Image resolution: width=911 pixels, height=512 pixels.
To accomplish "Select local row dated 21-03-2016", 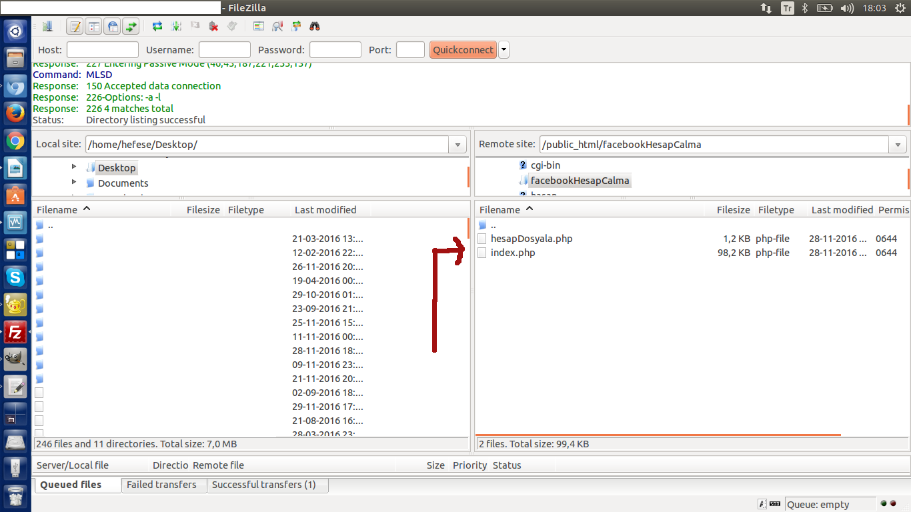I will [250, 239].
